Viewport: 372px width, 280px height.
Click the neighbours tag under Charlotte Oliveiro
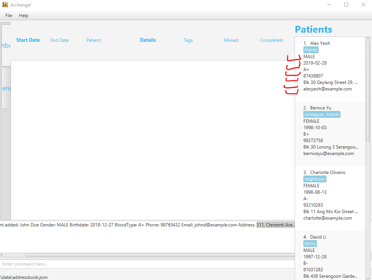coord(315,179)
